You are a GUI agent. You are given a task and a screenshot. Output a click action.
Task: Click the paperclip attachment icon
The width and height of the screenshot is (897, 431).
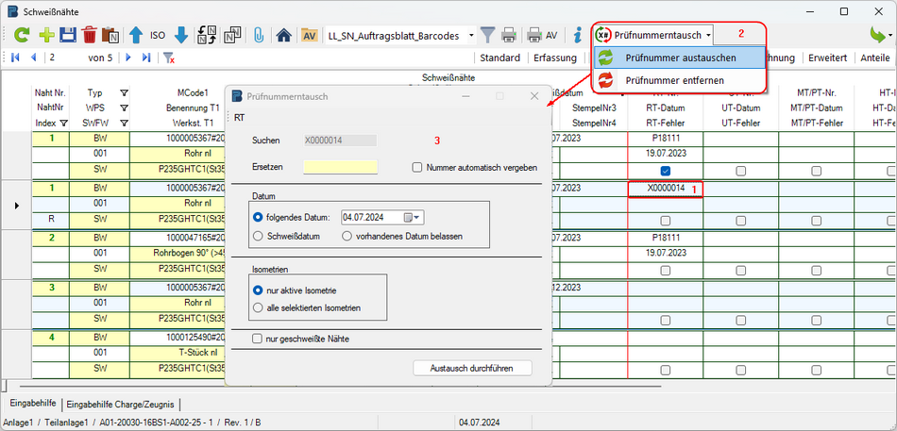click(x=258, y=35)
